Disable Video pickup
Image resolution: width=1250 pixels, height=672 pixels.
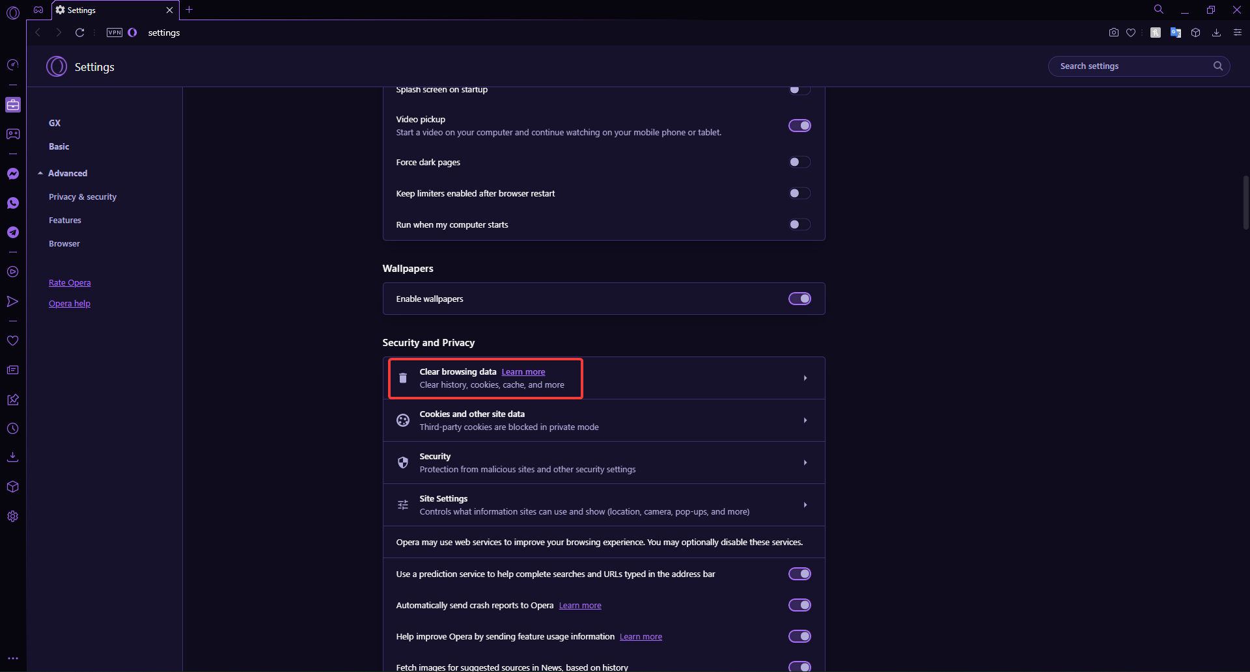coord(799,125)
